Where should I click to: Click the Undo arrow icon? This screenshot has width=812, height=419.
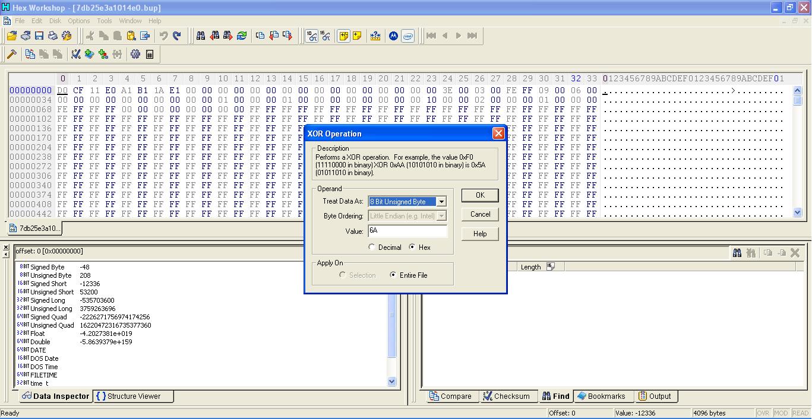coord(163,36)
